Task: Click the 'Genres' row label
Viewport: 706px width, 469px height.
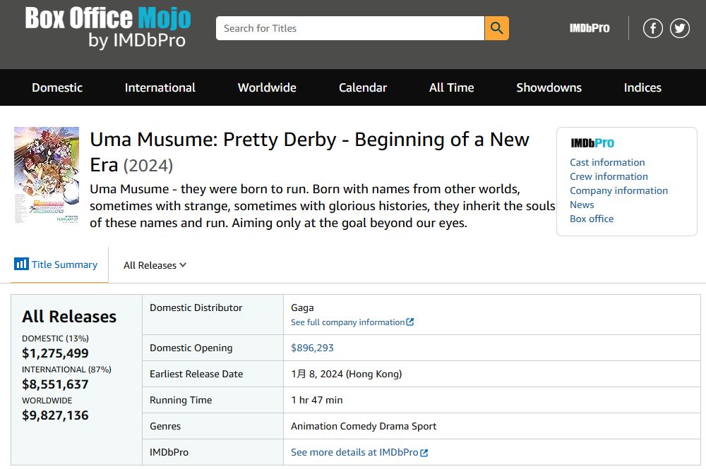Action: click(165, 426)
